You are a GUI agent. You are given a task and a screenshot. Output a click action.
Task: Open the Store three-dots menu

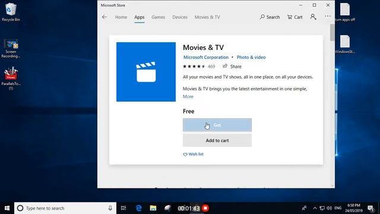point(328,16)
